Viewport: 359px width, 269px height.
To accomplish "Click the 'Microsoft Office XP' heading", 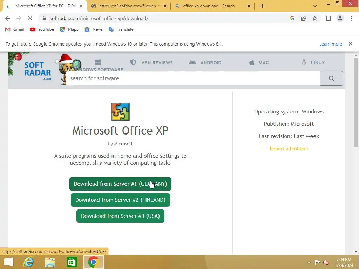I will [121, 131].
